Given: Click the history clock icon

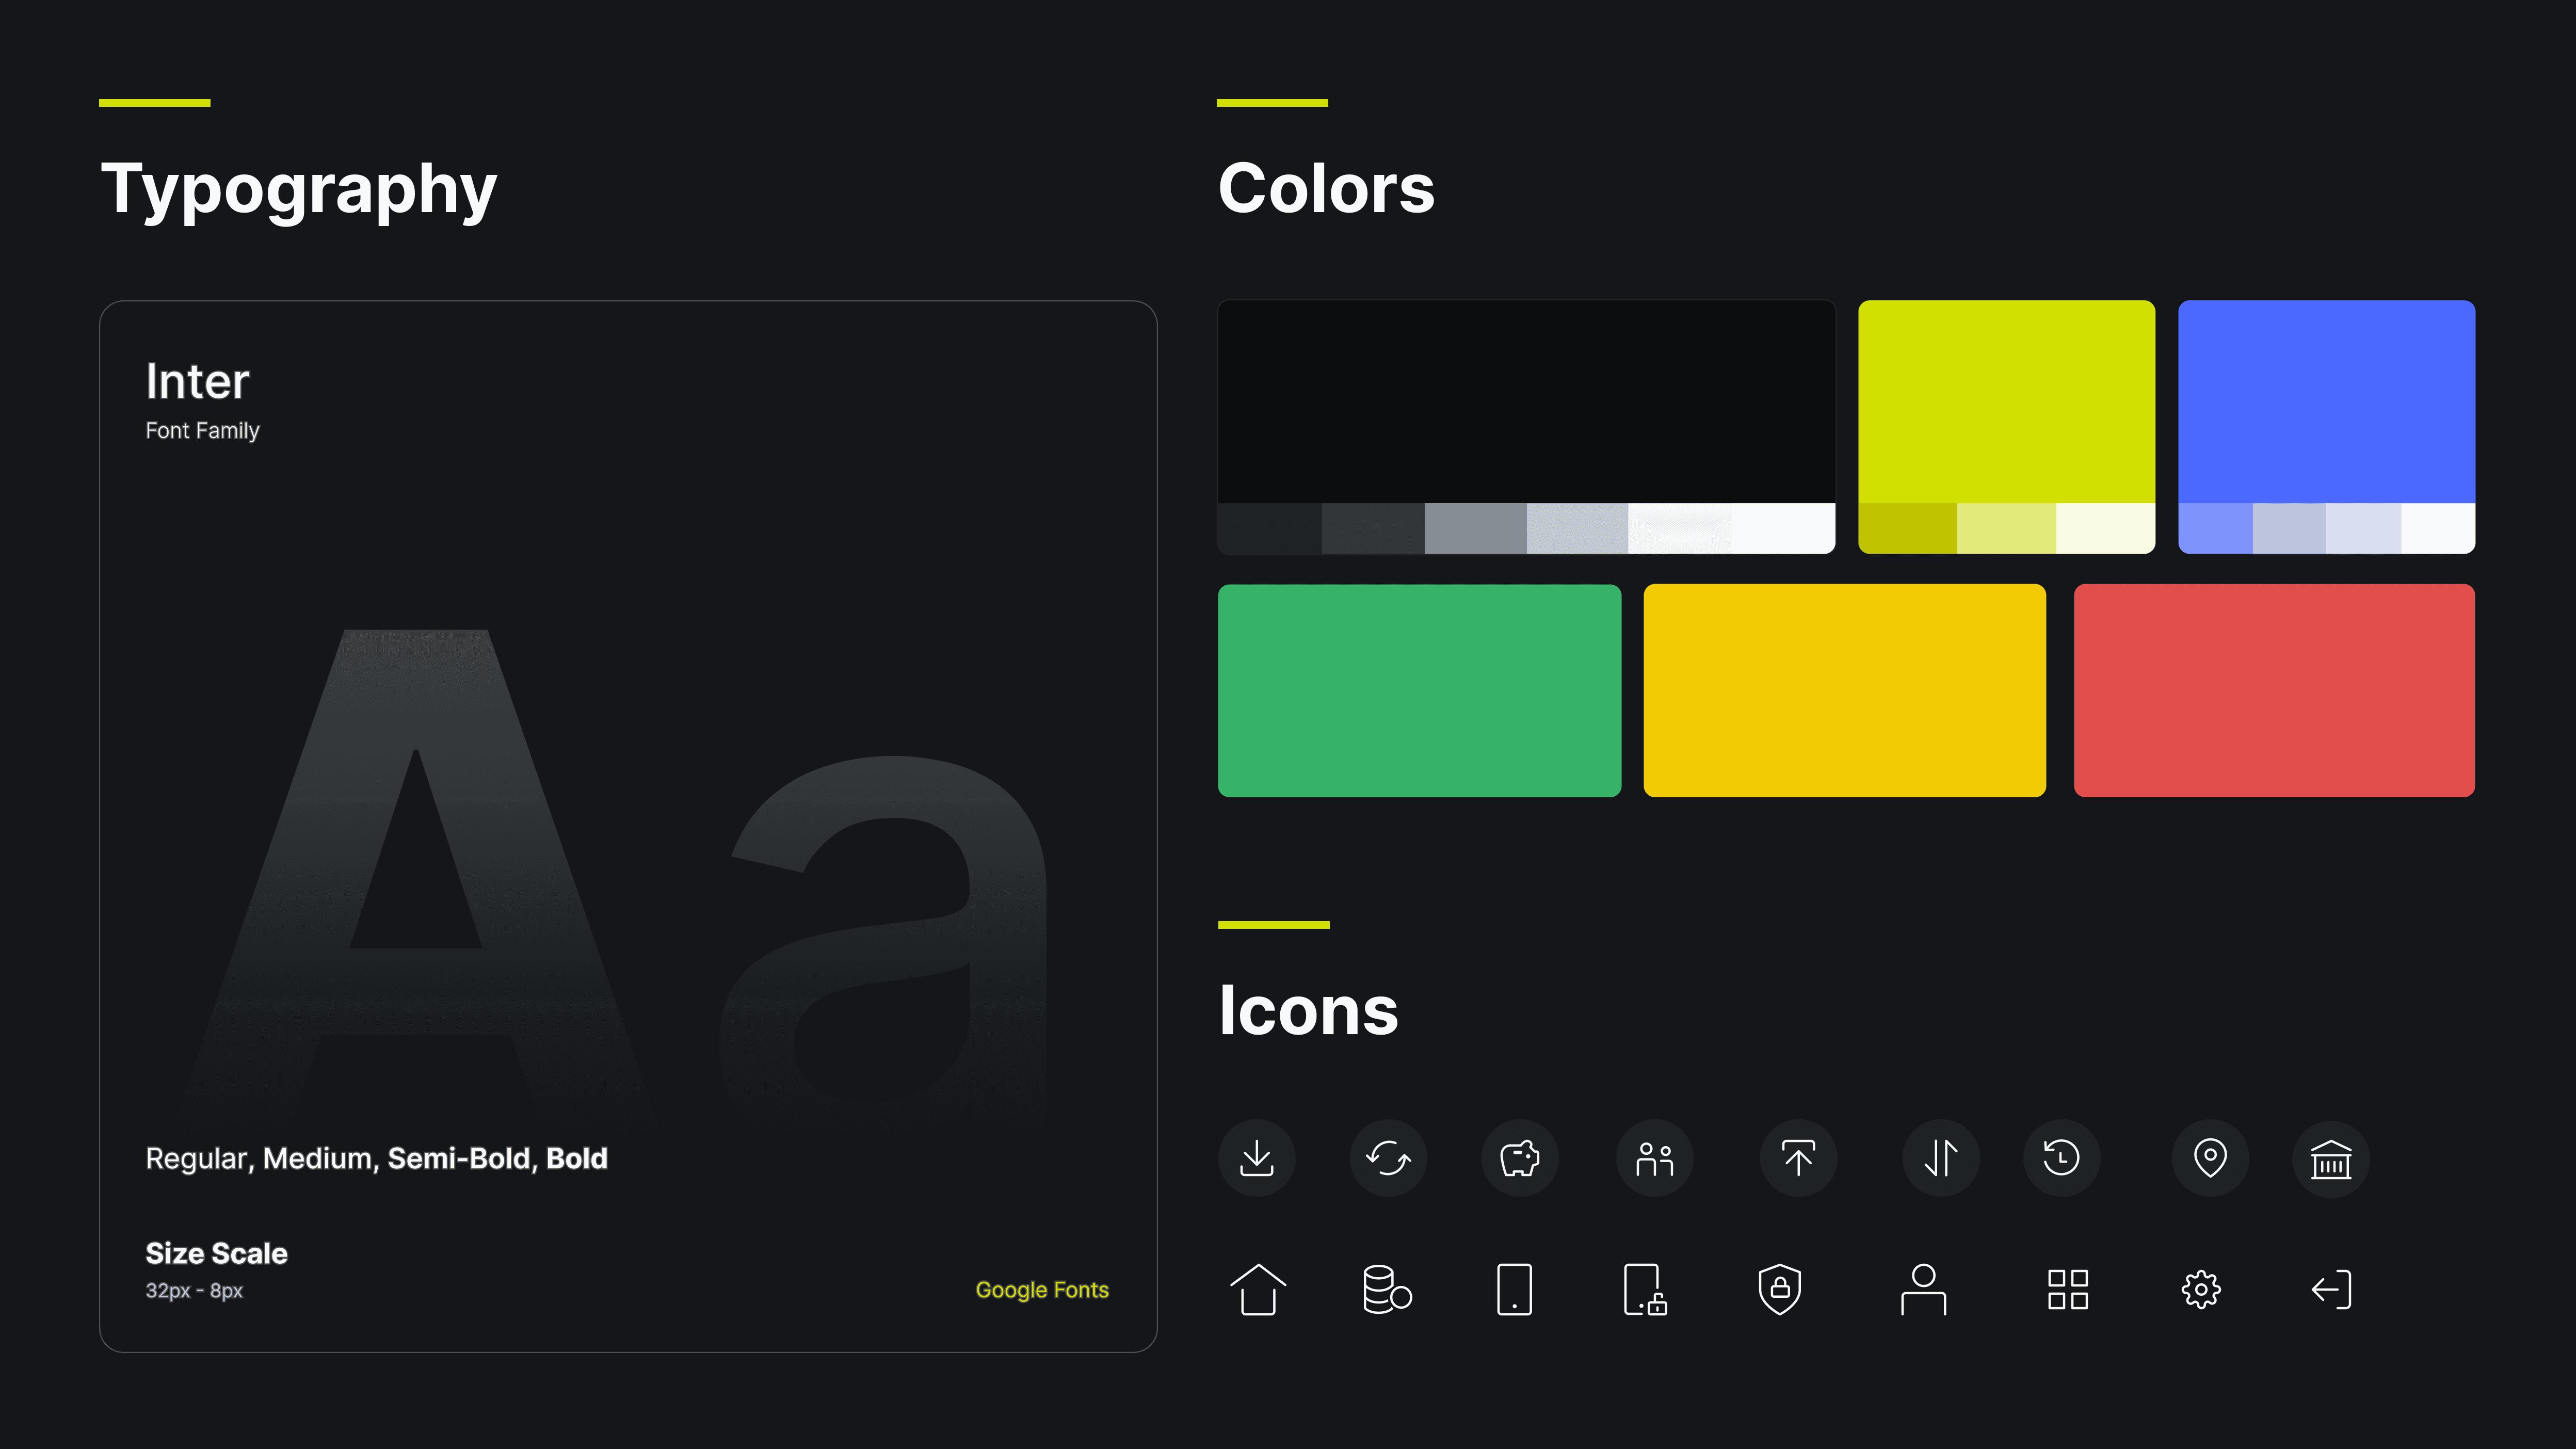Looking at the screenshot, I should (x=2061, y=1158).
